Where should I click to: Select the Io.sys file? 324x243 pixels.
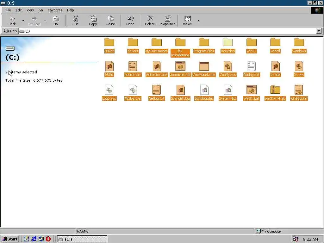(x=299, y=69)
